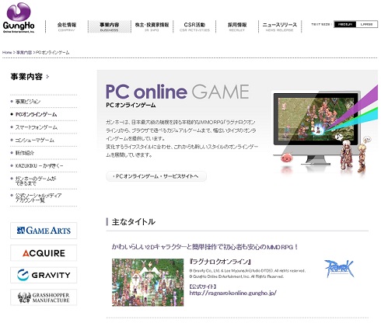Select PCオンラインゲーム in the sidebar
381x323 pixels.
pos(37,114)
